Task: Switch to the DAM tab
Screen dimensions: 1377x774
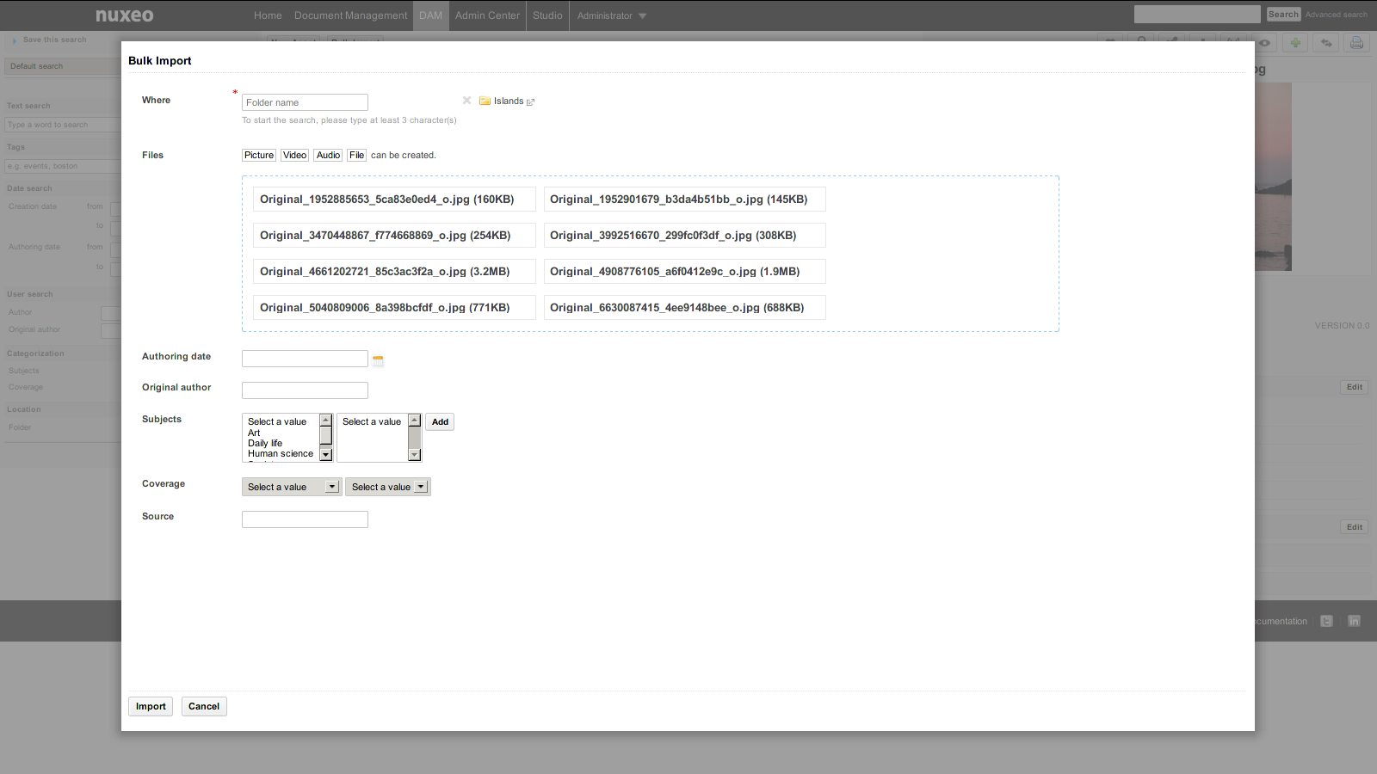Action: pos(430,15)
